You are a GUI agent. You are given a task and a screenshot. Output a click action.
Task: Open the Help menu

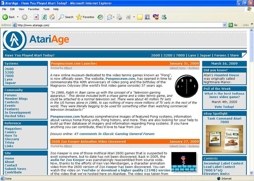coord(56,9)
